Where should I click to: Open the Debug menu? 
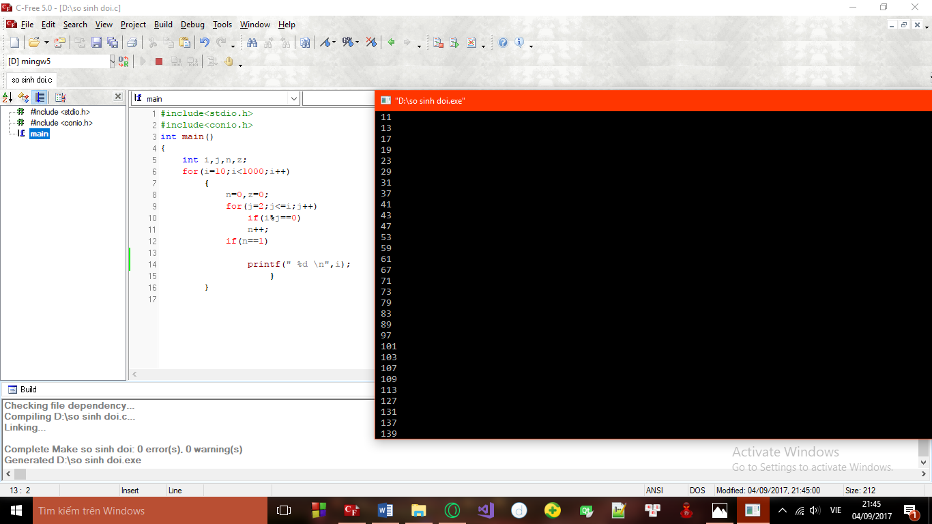tap(192, 25)
